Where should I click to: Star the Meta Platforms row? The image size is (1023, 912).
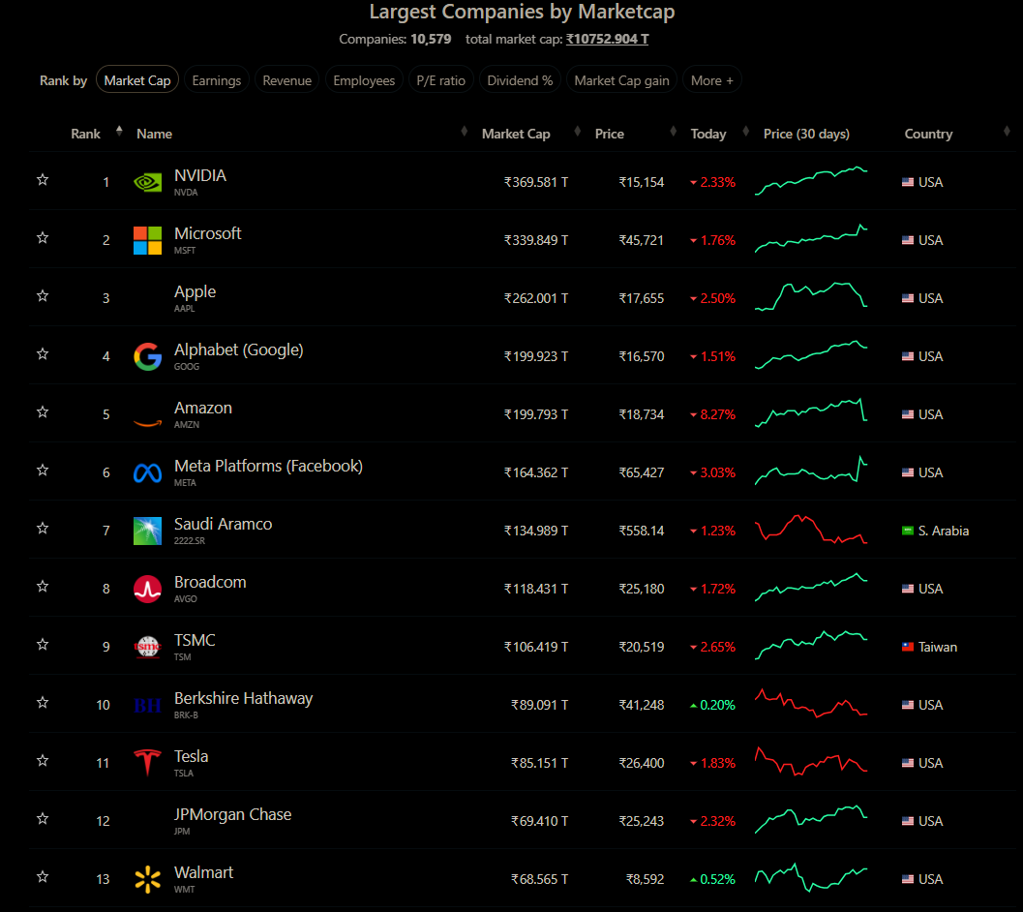click(43, 470)
